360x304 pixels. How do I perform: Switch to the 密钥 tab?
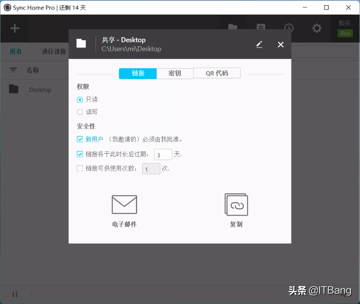pyautogui.click(x=175, y=73)
